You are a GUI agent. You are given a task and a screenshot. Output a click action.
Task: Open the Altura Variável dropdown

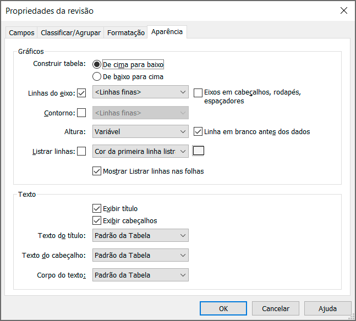point(141,132)
